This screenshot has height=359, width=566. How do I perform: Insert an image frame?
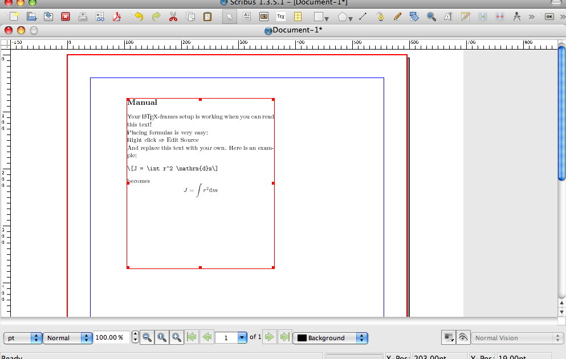(x=264, y=17)
